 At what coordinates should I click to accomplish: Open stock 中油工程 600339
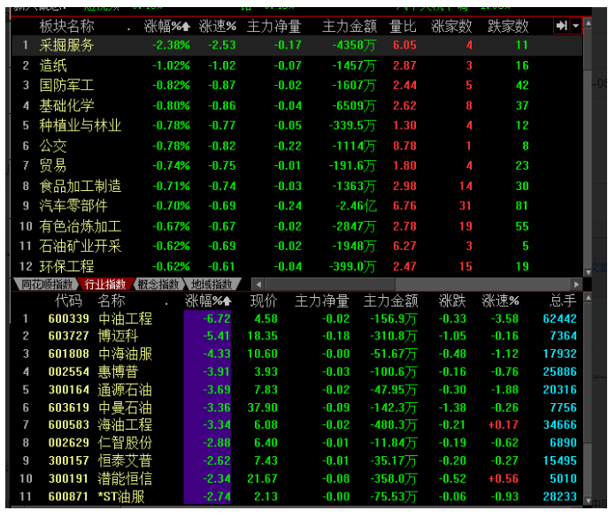point(125,319)
